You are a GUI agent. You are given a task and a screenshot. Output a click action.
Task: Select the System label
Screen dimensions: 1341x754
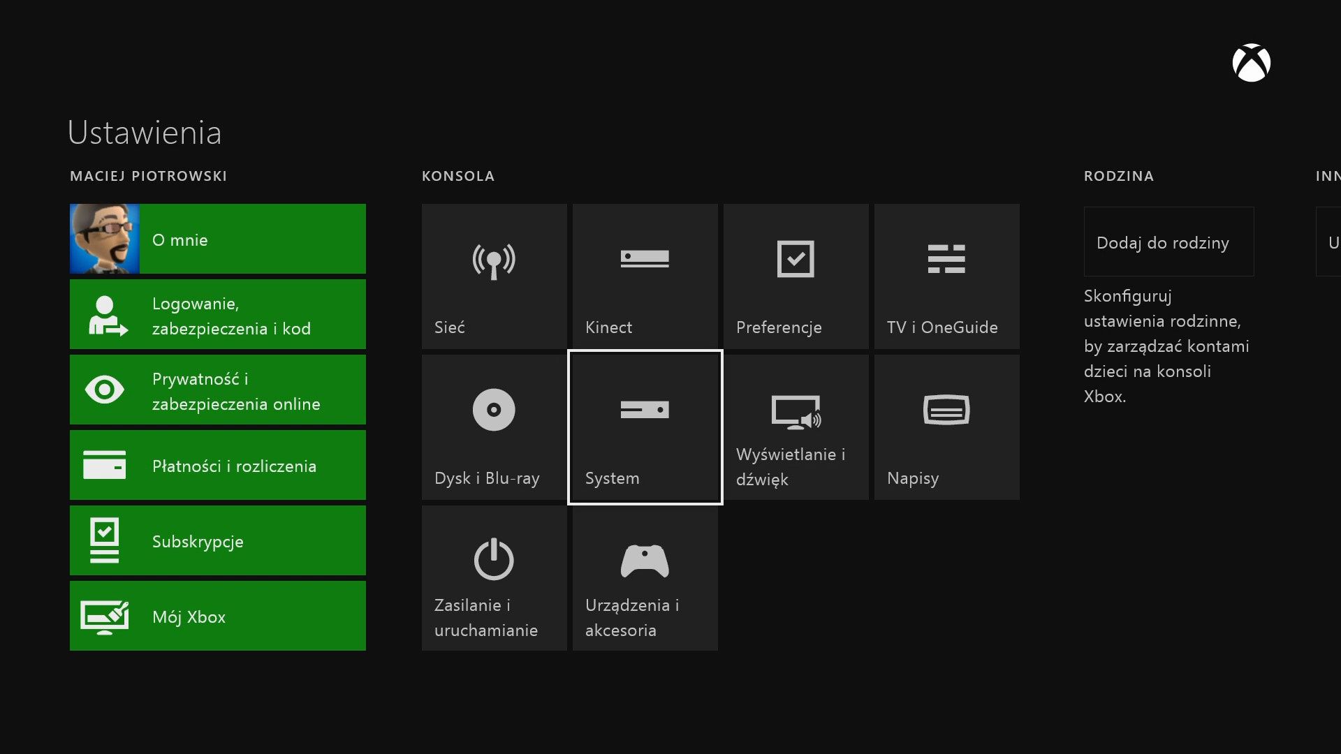613,478
